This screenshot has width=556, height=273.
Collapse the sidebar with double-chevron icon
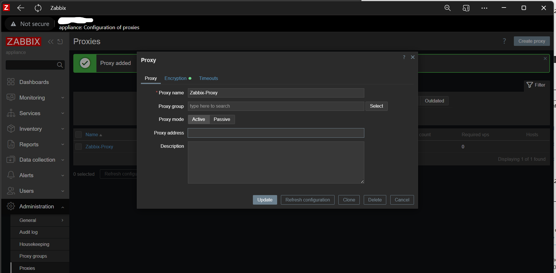(x=51, y=42)
